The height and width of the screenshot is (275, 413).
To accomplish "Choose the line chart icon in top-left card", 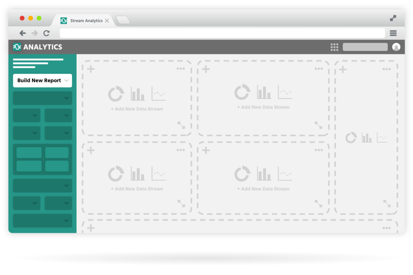I will 159,93.
